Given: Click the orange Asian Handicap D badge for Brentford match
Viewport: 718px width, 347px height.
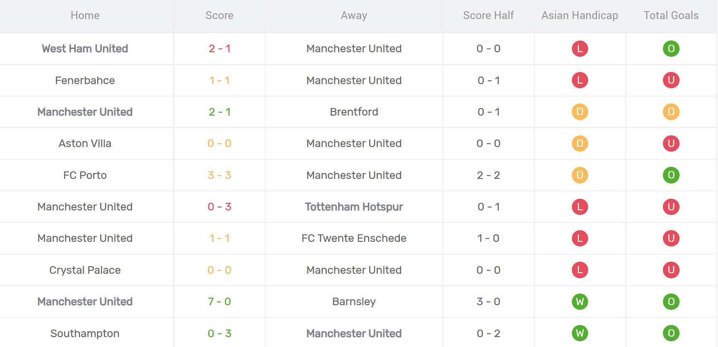Looking at the screenshot, I should (579, 112).
